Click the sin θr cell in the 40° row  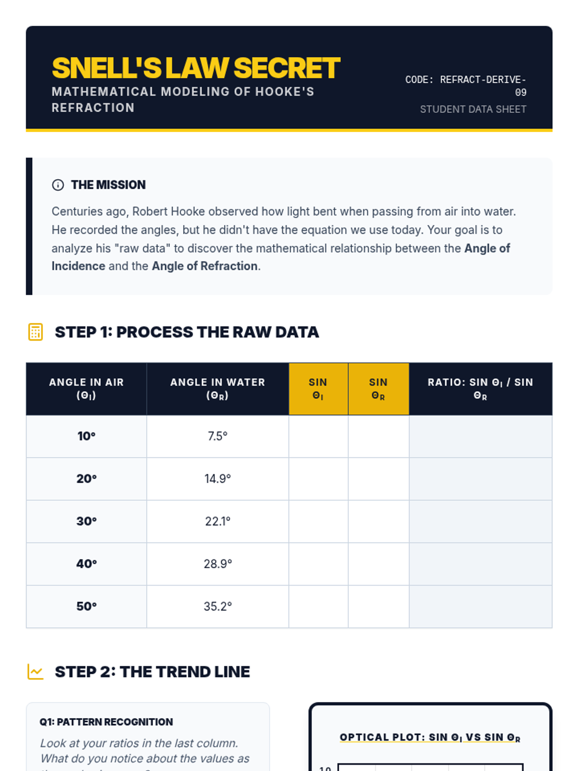[379, 564]
